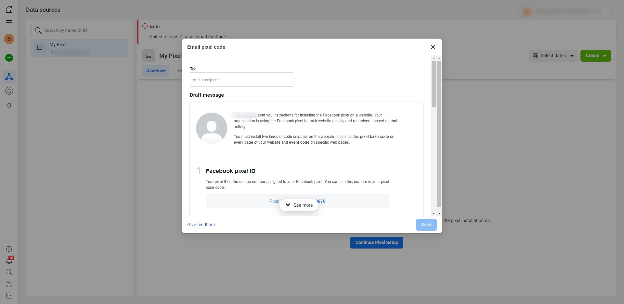Click the Draft message heading
624x304 pixels.
(207, 95)
